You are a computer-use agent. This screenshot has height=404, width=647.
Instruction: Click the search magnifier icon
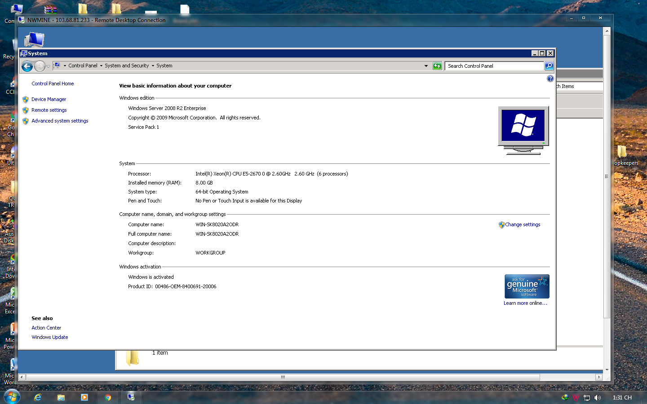point(549,66)
